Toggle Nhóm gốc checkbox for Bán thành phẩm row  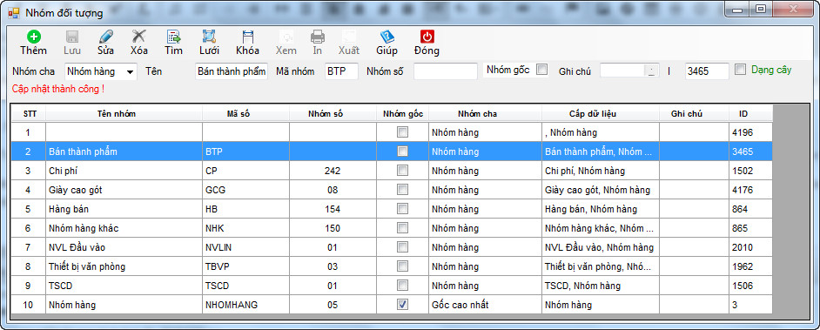(x=402, y=152)
